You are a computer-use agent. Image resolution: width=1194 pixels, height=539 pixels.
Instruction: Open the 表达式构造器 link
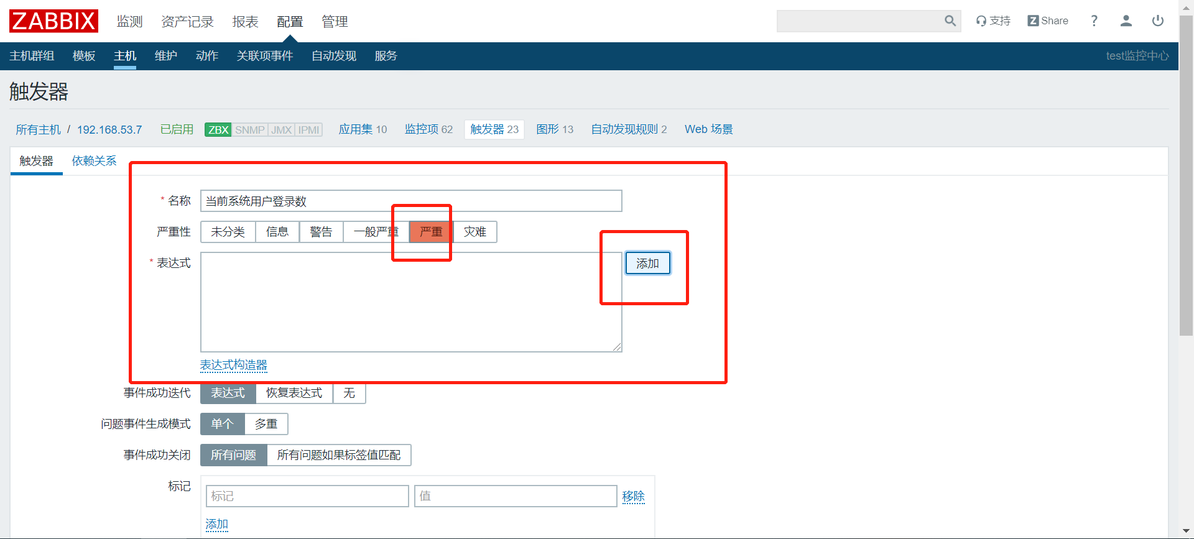point(234,365)
